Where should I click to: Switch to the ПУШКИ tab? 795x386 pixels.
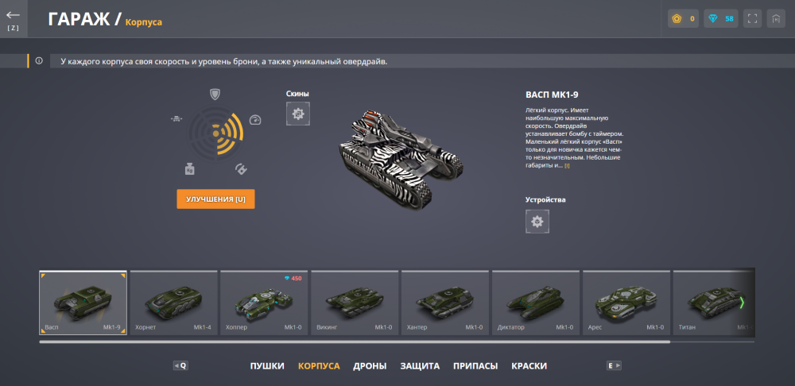click(x=267, y=365)
